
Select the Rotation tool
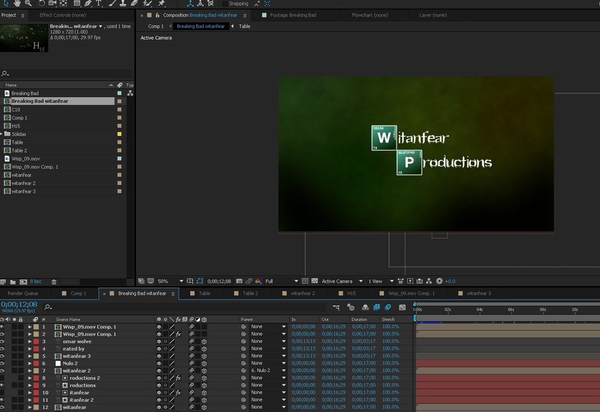[41, 4]
